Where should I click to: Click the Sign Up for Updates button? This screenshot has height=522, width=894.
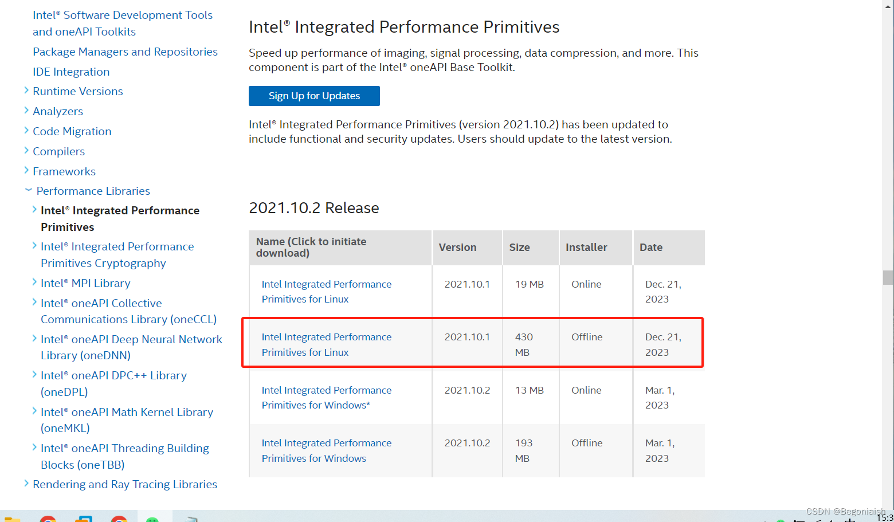pyautogui.click(x=314, y=96)
